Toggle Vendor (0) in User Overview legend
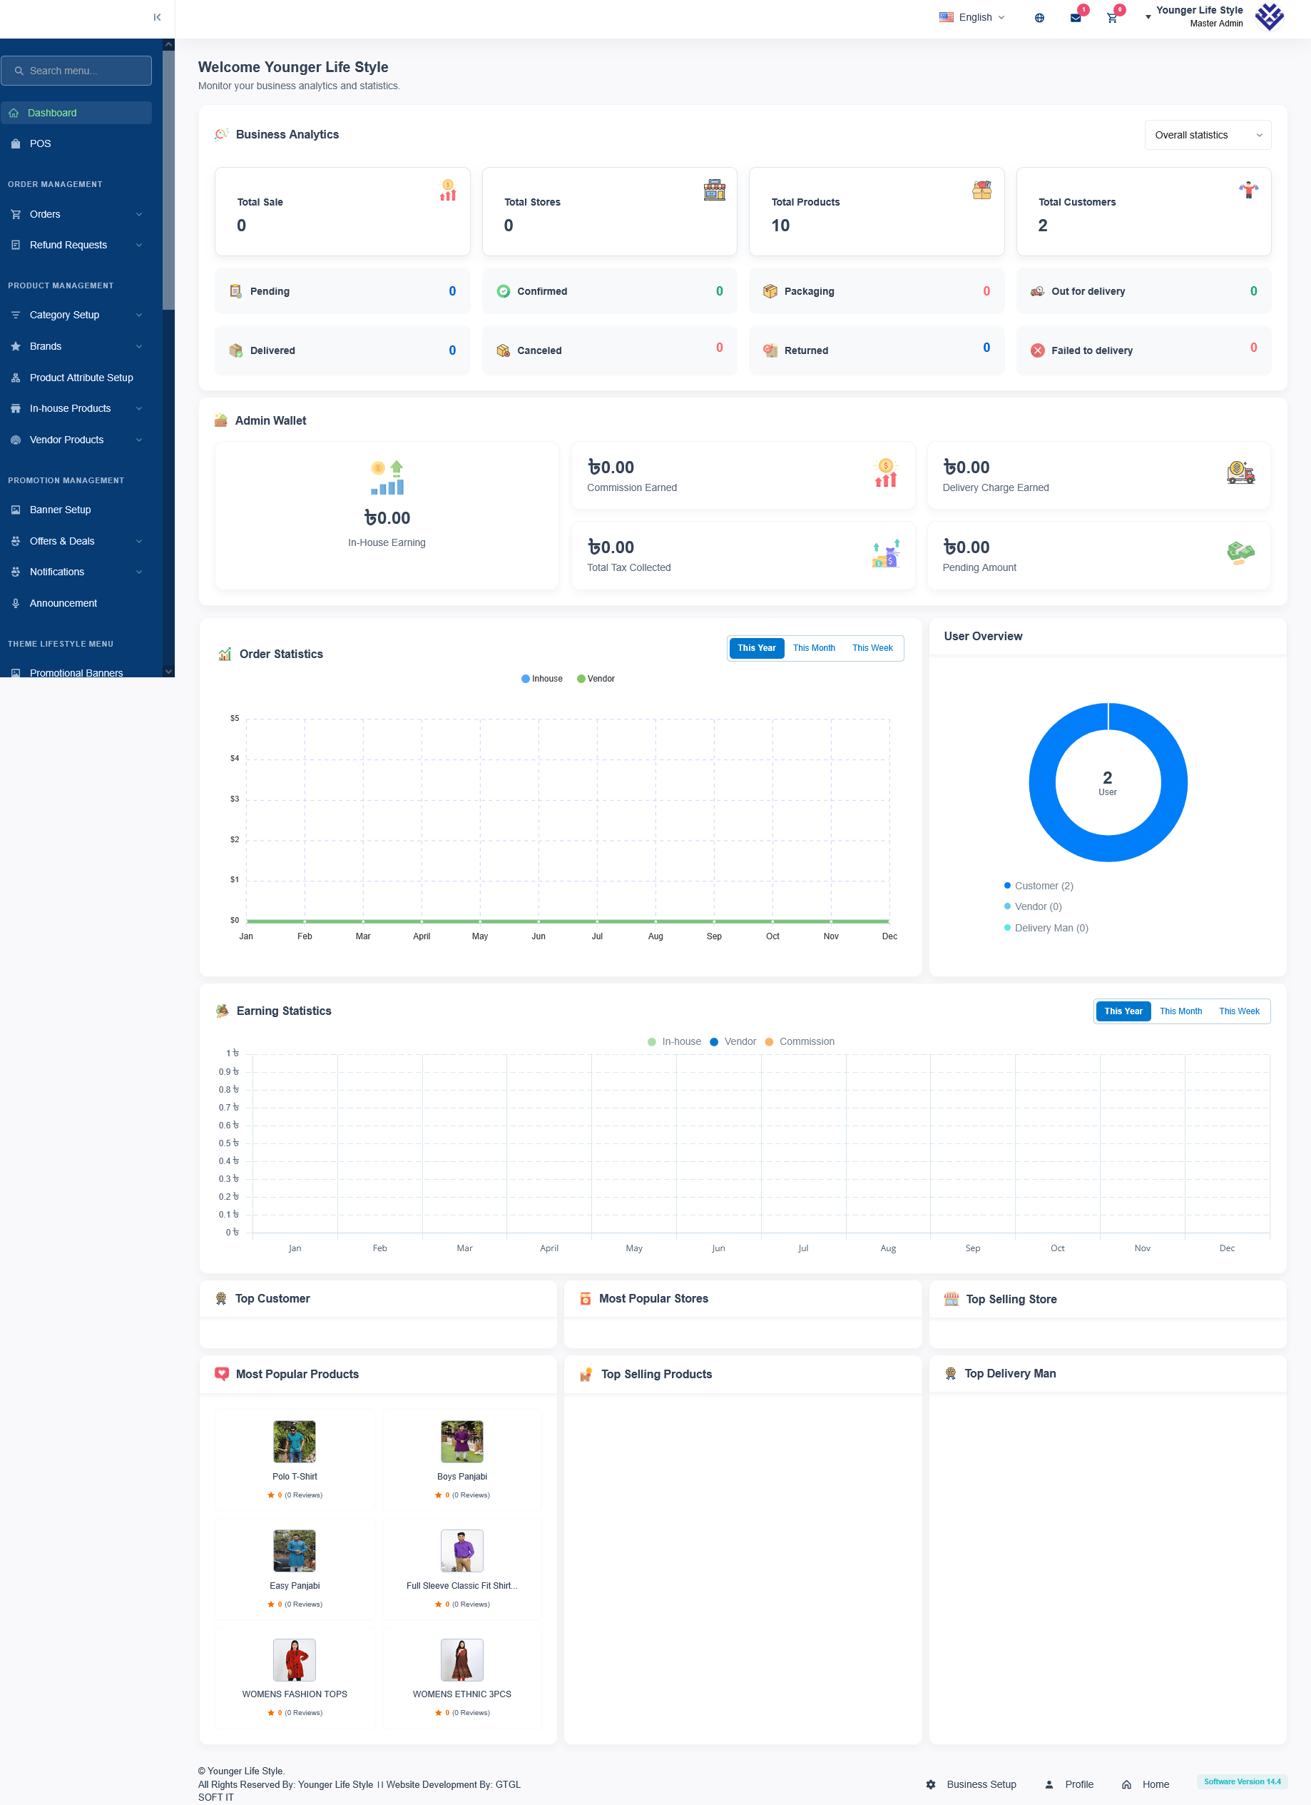 pos(1033,906)
